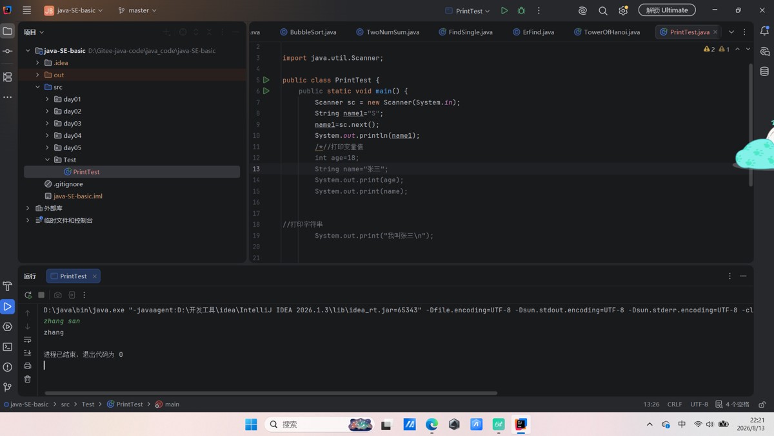Click the 解锁 Ultimate button
Screen dimensions: 774x436
click(667, 10)
